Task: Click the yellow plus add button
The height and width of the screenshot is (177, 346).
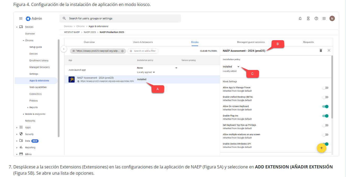Action: click(x=321, y=148)
